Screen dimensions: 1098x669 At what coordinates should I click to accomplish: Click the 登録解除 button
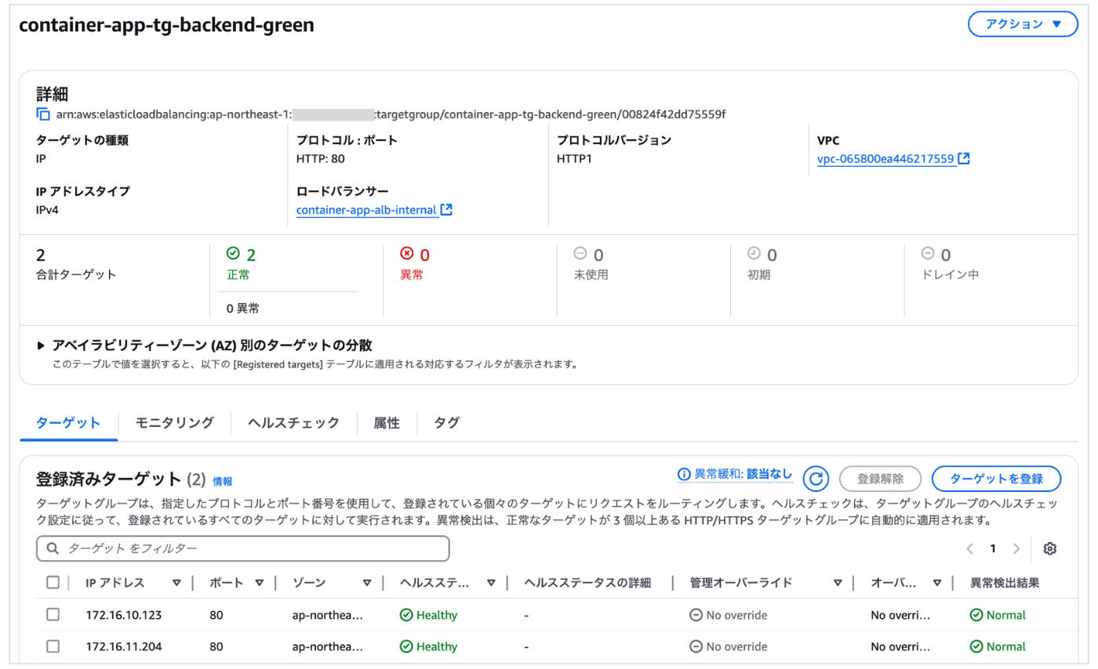(880, 479)
